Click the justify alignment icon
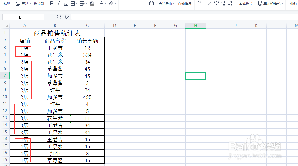Image resolution: width=298 pixels, height=166 pixels. point(145,3)
